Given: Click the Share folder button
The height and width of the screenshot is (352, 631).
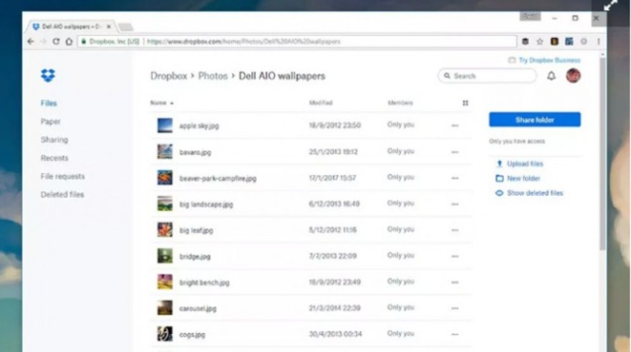Looking at the screenshot, I should 535,119.
